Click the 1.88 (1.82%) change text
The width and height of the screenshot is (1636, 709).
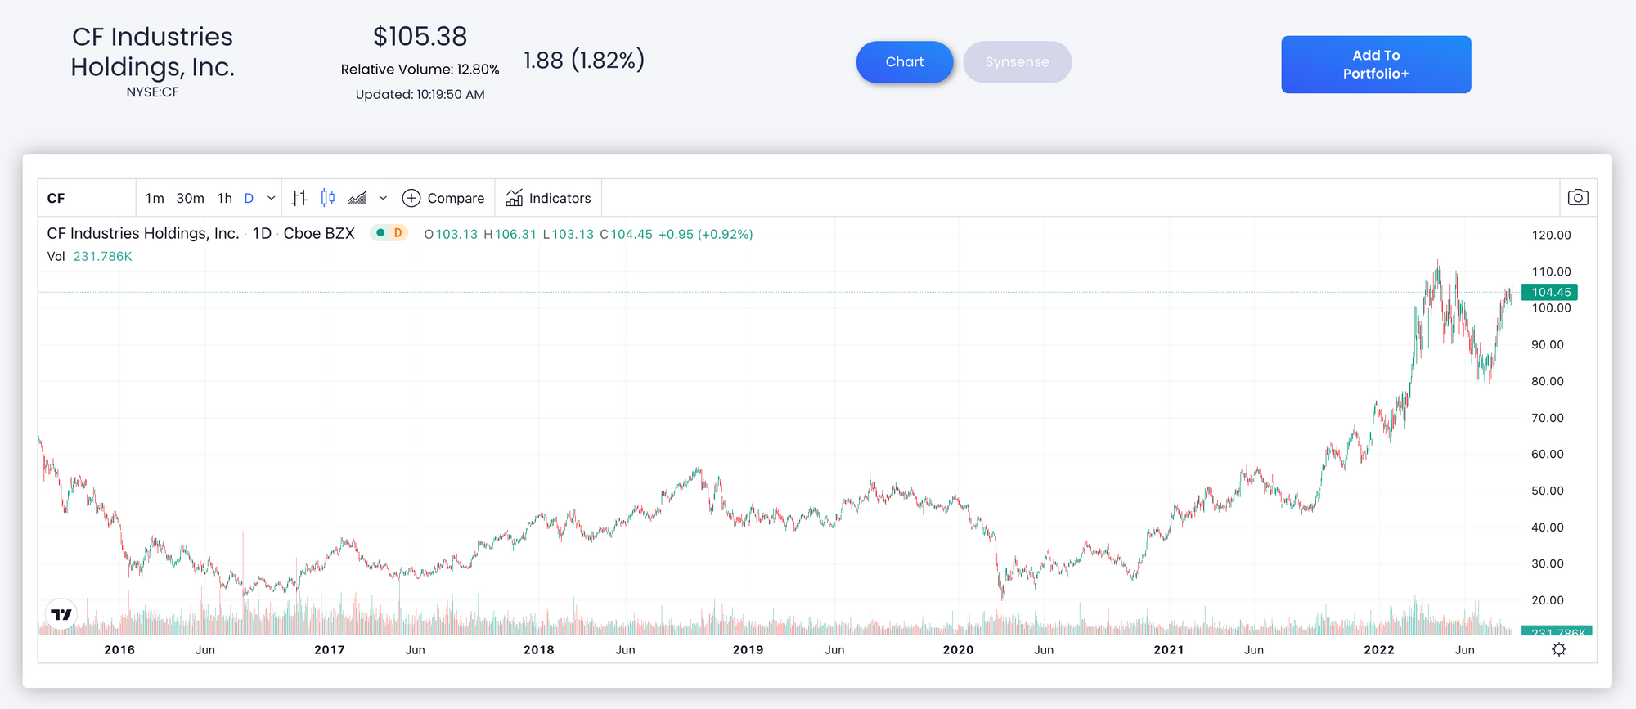584,60
